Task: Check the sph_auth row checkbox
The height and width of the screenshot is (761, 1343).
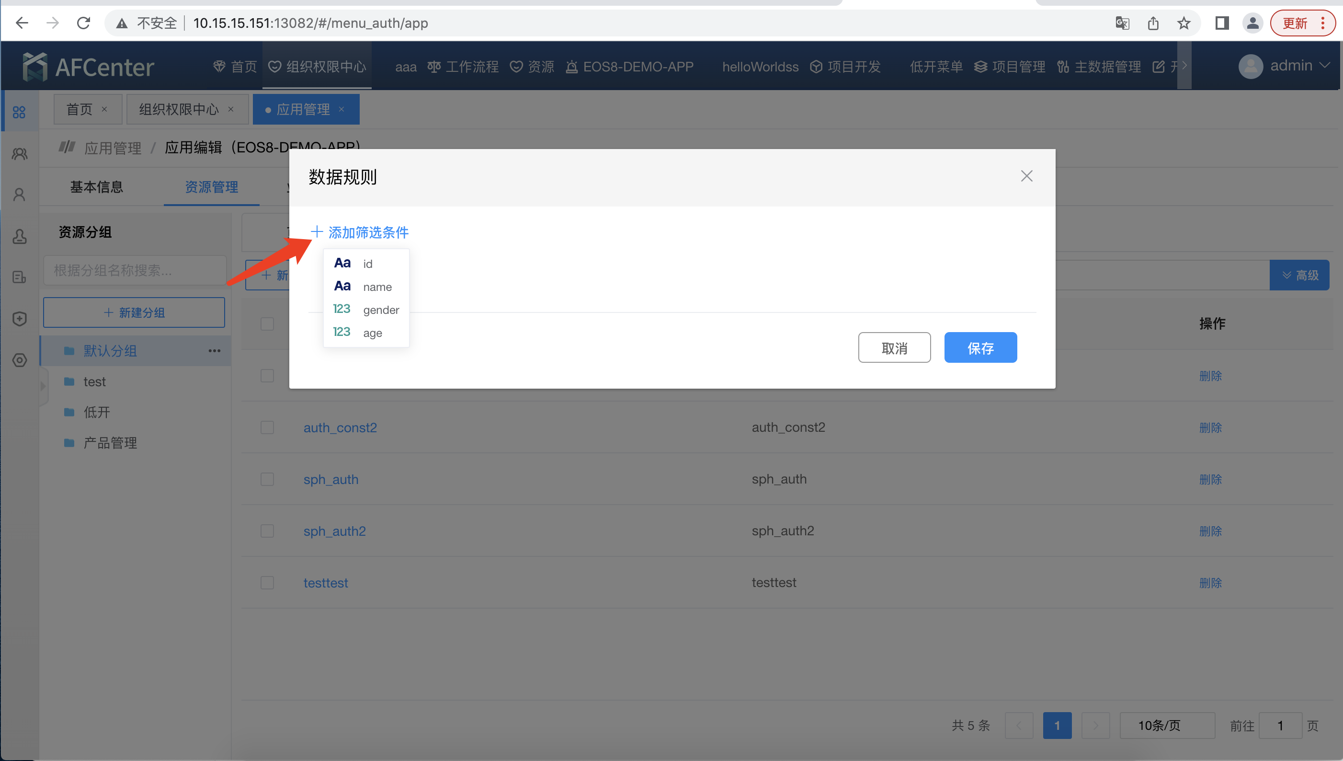Action: click(x=267, y=478)
